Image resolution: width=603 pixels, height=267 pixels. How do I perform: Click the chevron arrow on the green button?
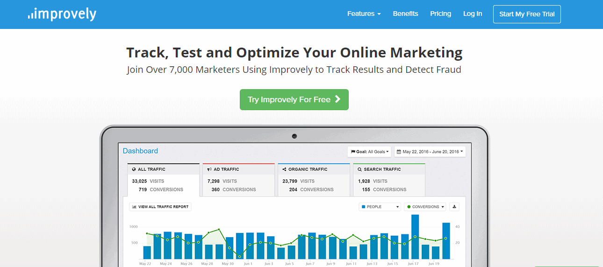[x=338, y=99]
